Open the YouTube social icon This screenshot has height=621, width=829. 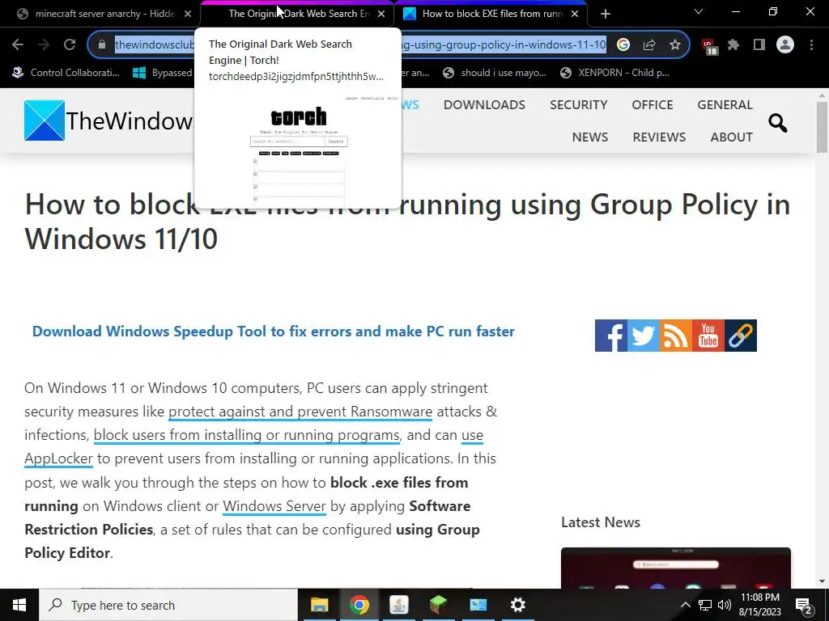708,336
